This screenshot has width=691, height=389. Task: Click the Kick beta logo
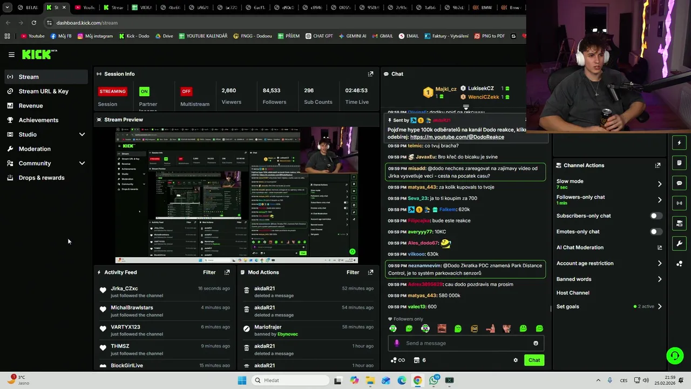coord(39,54)
